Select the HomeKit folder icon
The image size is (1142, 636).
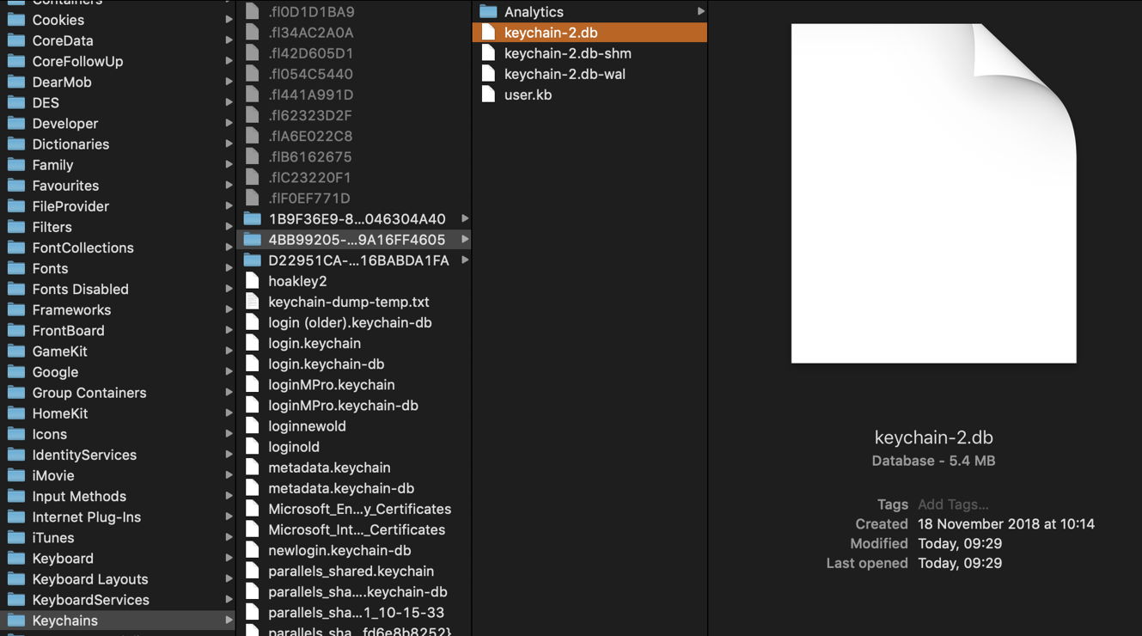tap(15, 413)
